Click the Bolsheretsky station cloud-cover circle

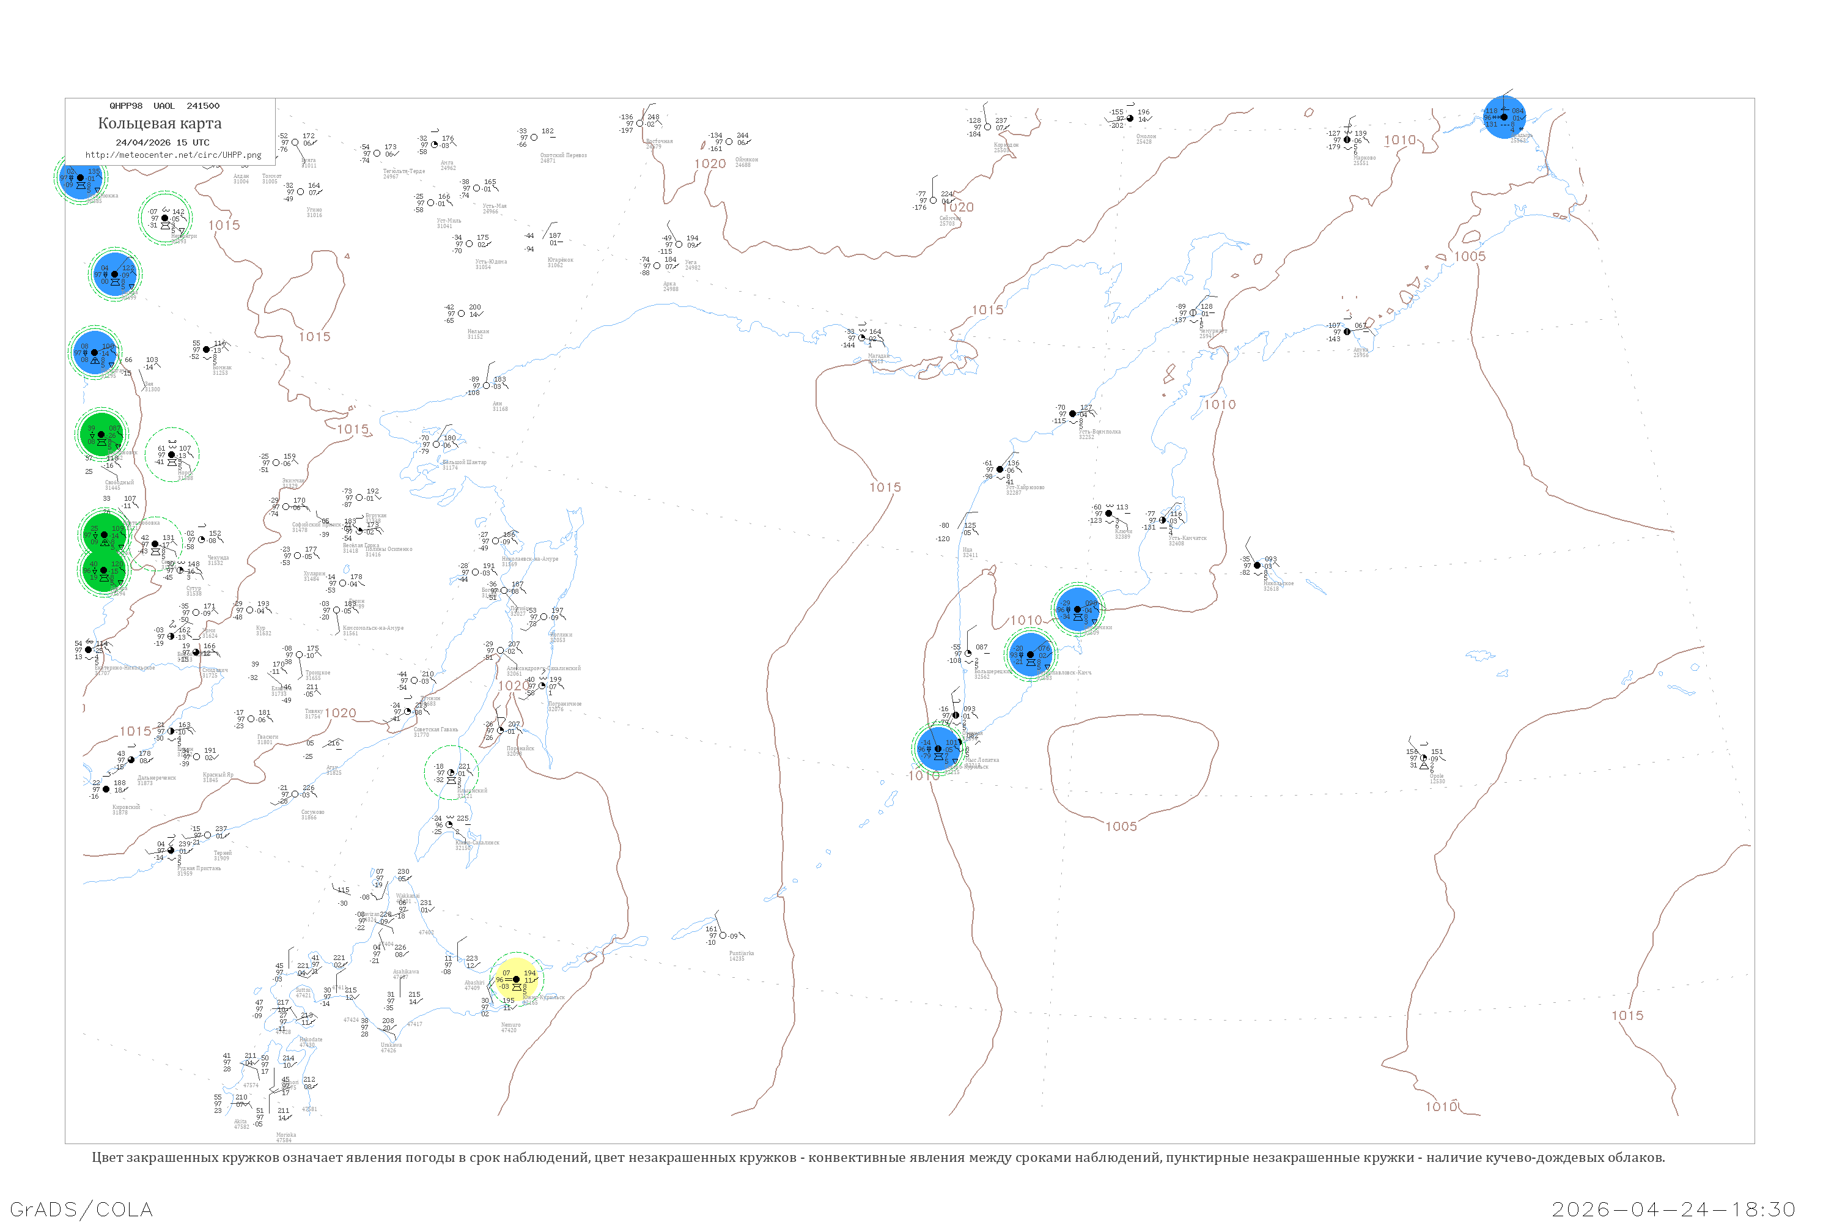pos(968,654)
